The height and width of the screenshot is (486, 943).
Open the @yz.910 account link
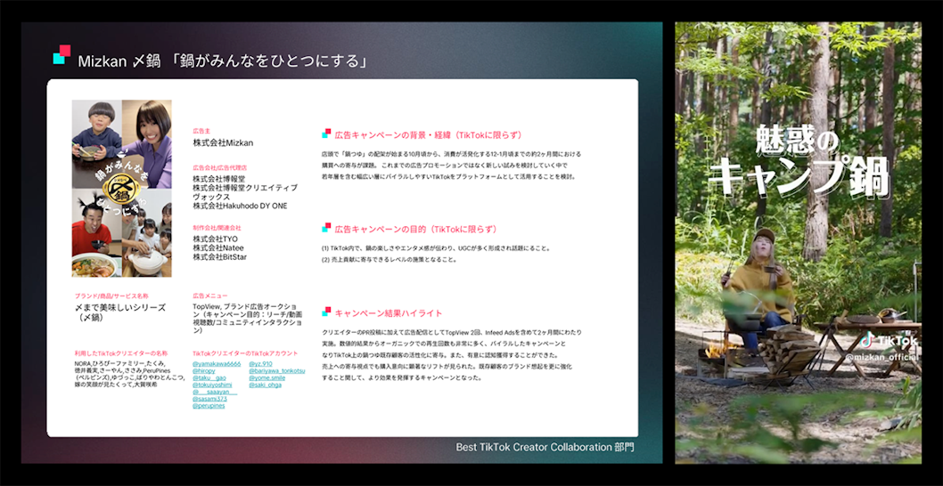260,364
